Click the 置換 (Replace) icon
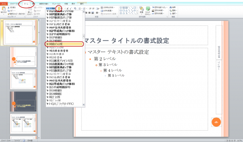The image size is (243, 142). point(171,10)
